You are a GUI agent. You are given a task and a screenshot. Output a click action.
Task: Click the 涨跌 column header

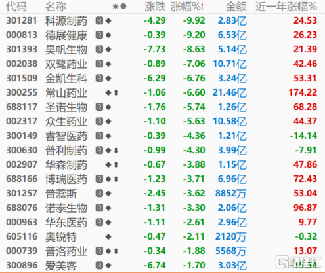point(155,7)
